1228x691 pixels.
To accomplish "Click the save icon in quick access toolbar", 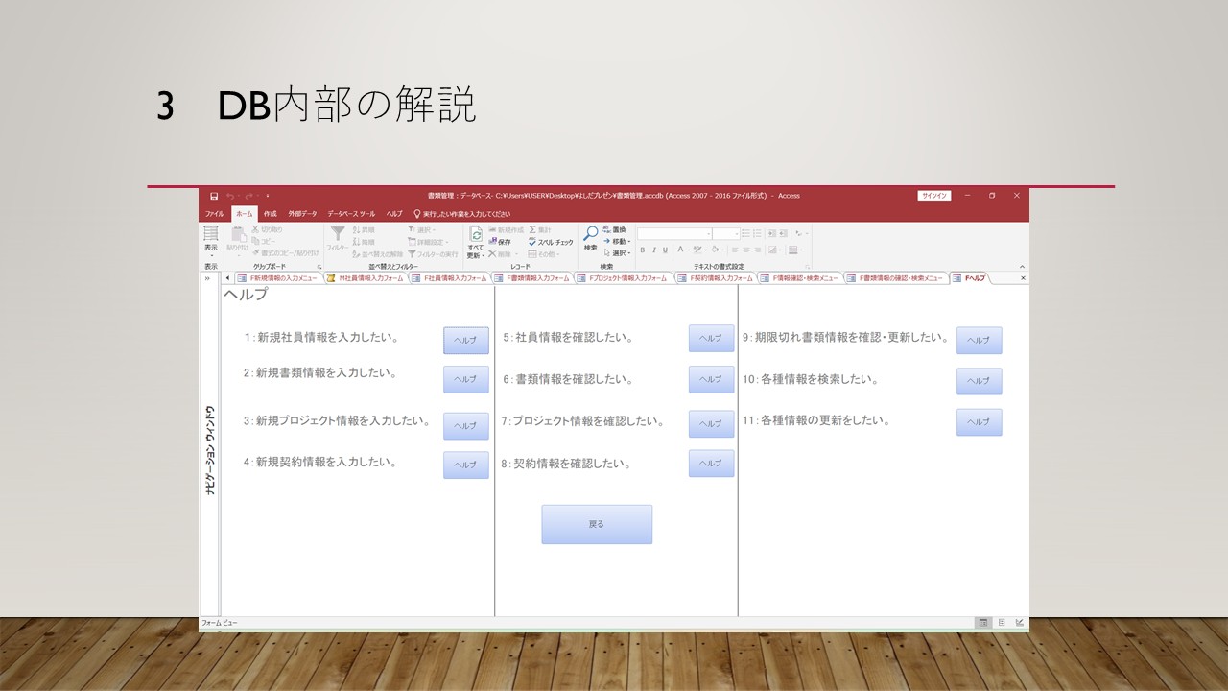I will click(214, 196).
